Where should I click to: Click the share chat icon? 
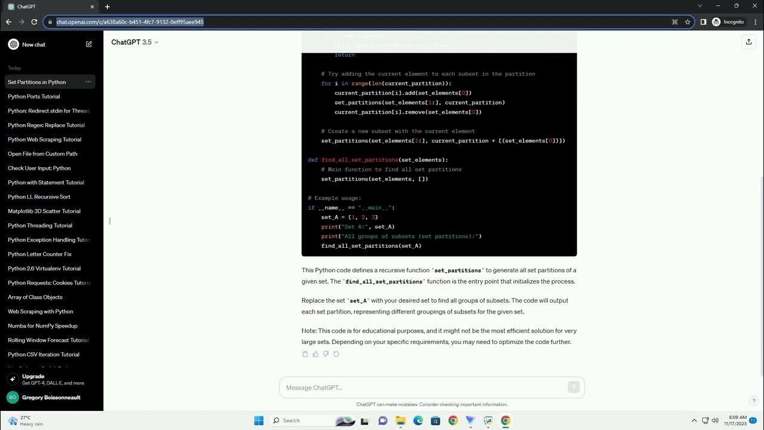pos(748,42)
